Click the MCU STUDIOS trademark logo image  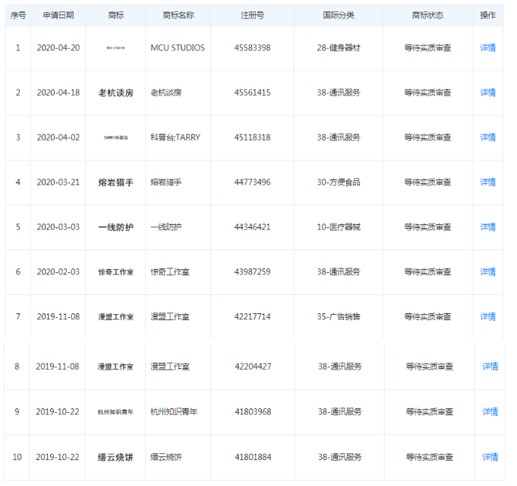[115, 48]
